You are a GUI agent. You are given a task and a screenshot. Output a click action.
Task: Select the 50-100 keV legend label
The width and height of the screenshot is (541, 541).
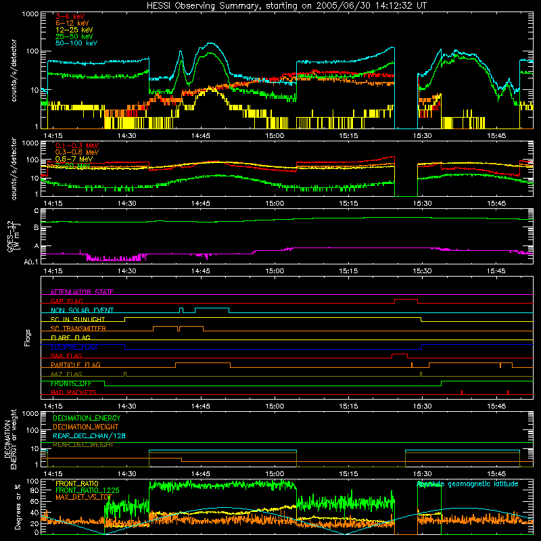tap(76, 43)
